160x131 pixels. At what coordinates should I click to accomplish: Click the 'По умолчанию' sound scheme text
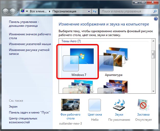[x=119, y=120]
